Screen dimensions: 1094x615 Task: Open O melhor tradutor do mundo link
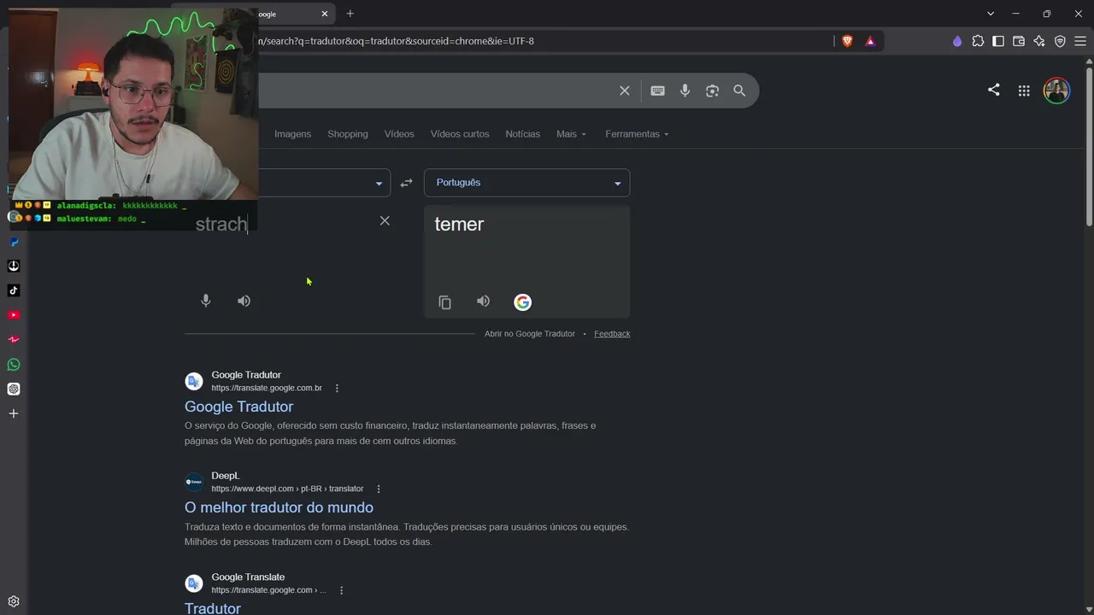(x=279, y=507)
